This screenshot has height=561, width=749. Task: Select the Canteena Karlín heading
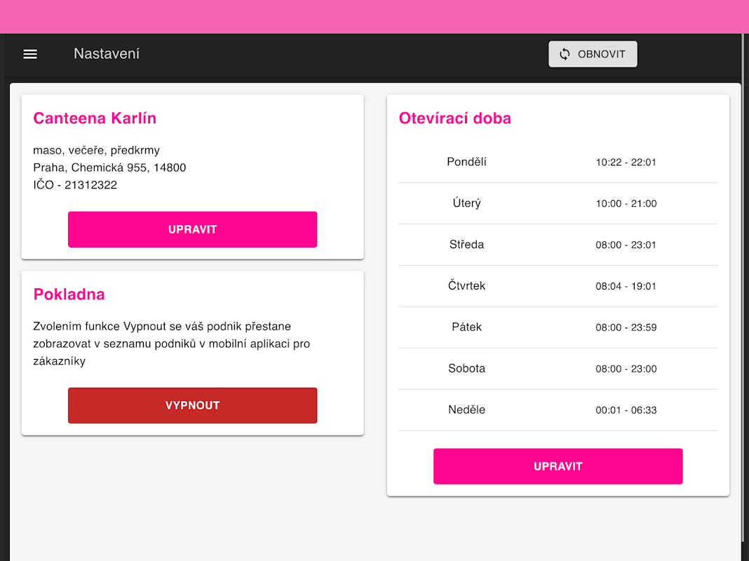(x=95, y=119)
